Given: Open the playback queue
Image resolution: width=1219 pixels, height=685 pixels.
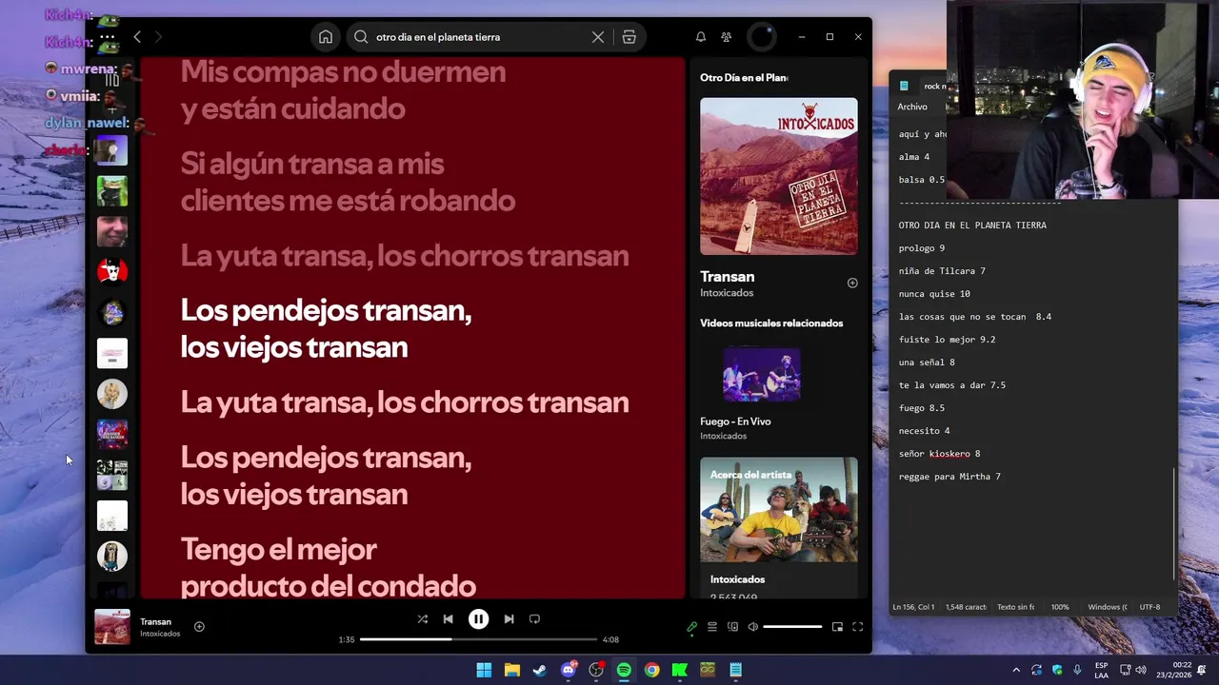Looking at the screenshot, I should (x=712, y=627).
